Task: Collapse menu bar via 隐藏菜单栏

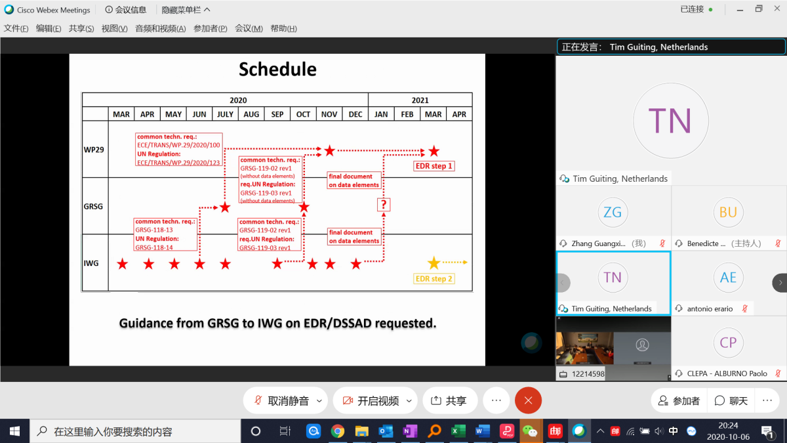Action: tap(186, 10)
